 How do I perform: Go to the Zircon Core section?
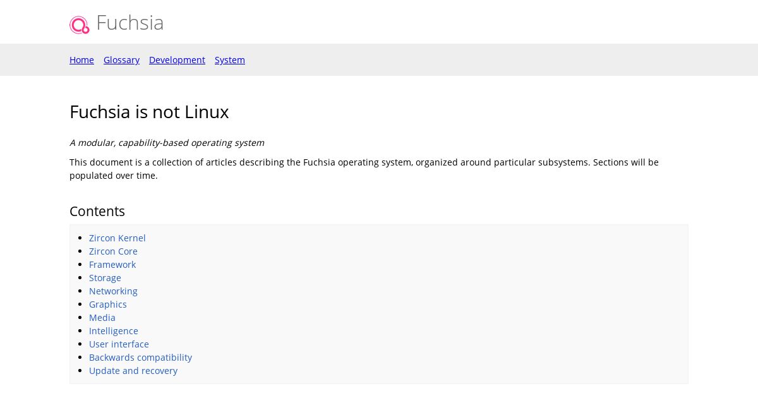(x=113, y=251)
